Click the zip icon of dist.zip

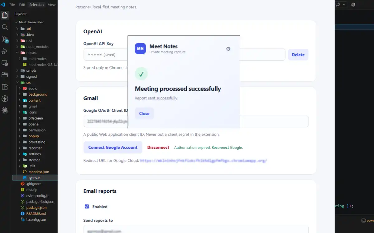click(x=22, y=190)
